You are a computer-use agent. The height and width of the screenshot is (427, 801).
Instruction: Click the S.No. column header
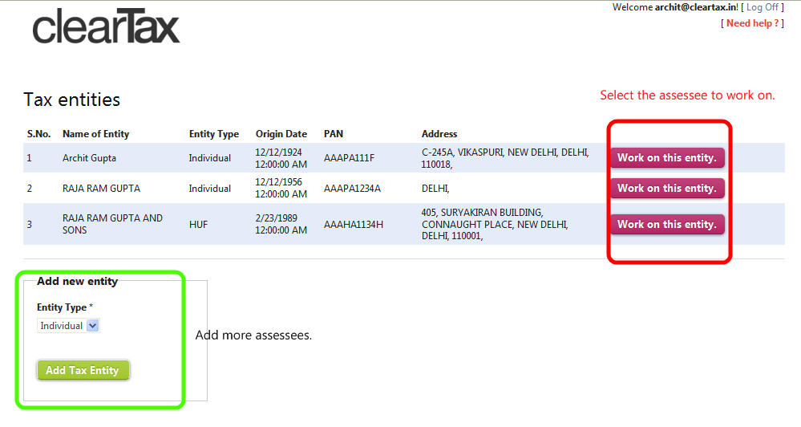[38, 134]
